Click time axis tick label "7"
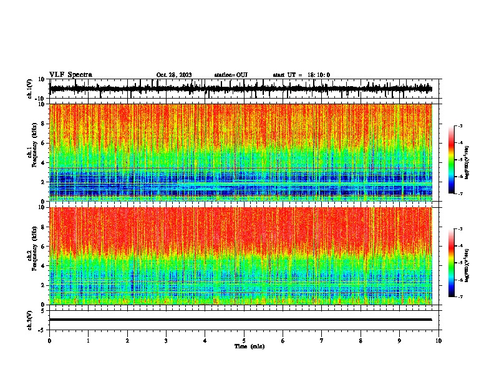The height and width of the screenshot is (382, 494). [x=322, y=341]
